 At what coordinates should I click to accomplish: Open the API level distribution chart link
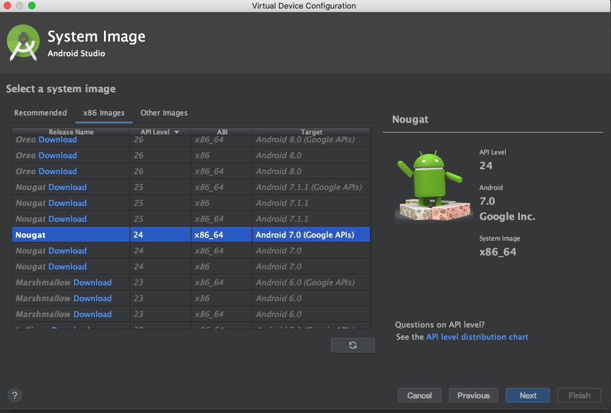(x=477, y=337)
